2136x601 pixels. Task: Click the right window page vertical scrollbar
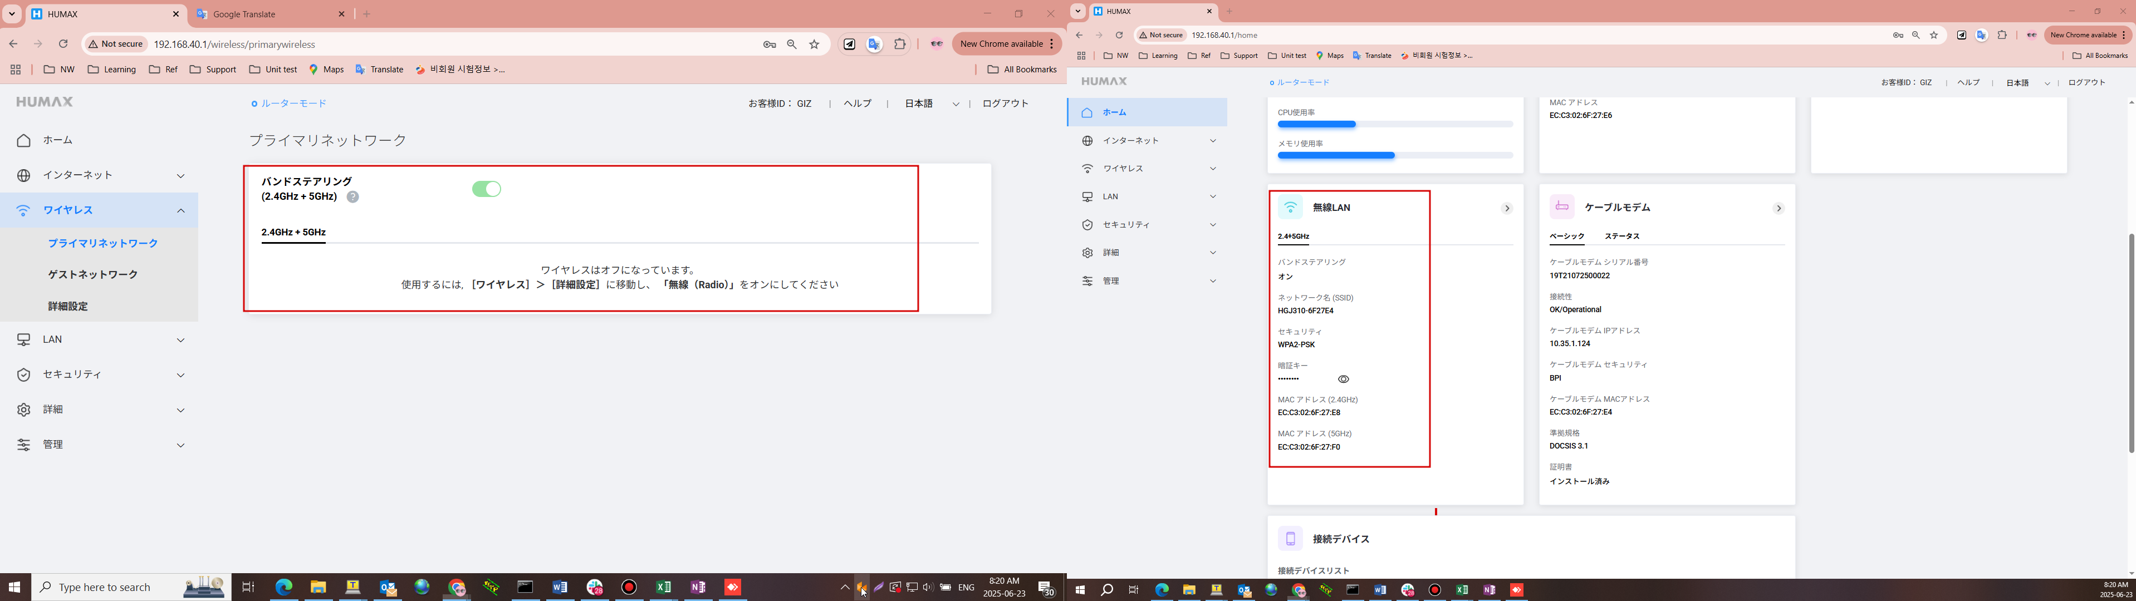2131,343
